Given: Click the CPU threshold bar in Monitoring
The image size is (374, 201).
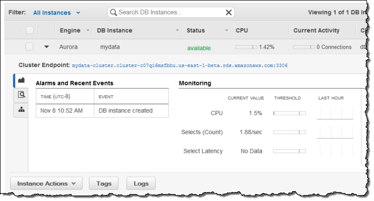Looking at the screenshot, I should [290, 113].
